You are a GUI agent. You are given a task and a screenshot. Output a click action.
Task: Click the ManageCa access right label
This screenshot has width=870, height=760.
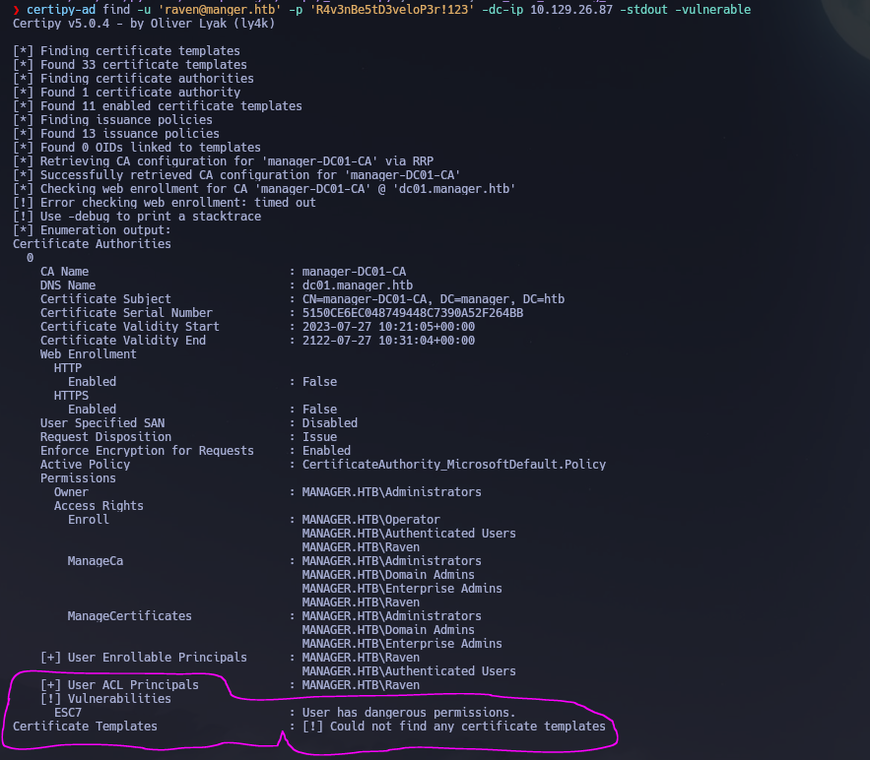point(96,561)
